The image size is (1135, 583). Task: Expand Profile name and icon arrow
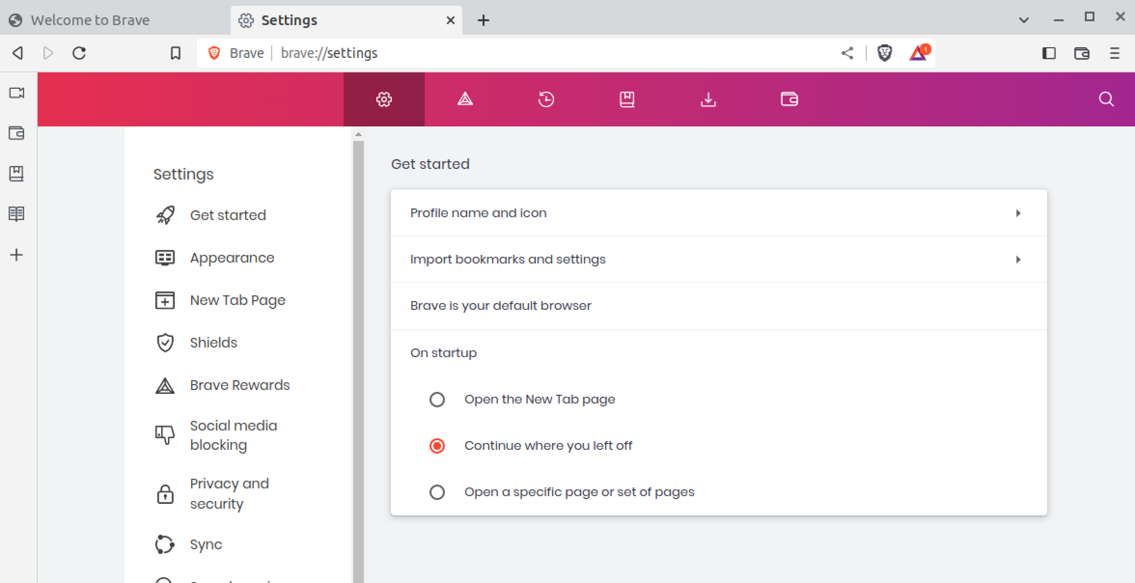(1018, 213)
